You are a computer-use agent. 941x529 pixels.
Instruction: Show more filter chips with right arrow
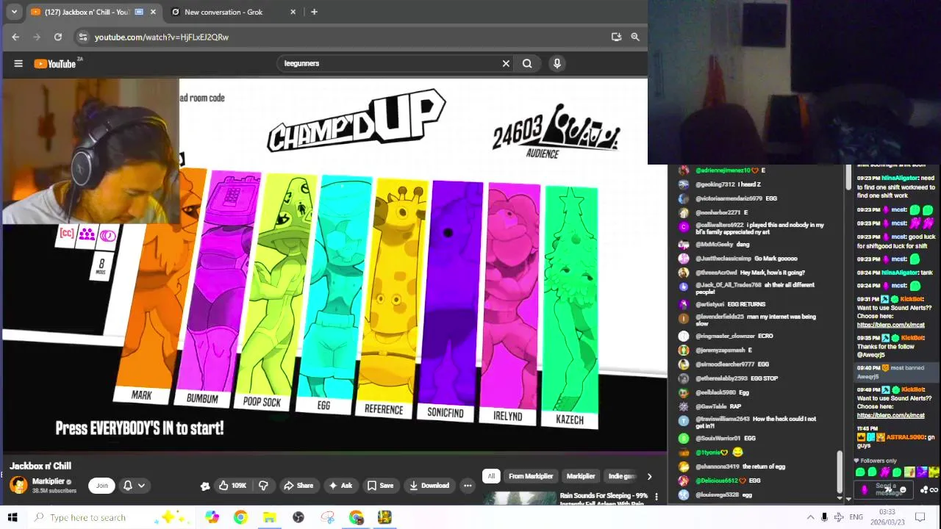(649, 476)
